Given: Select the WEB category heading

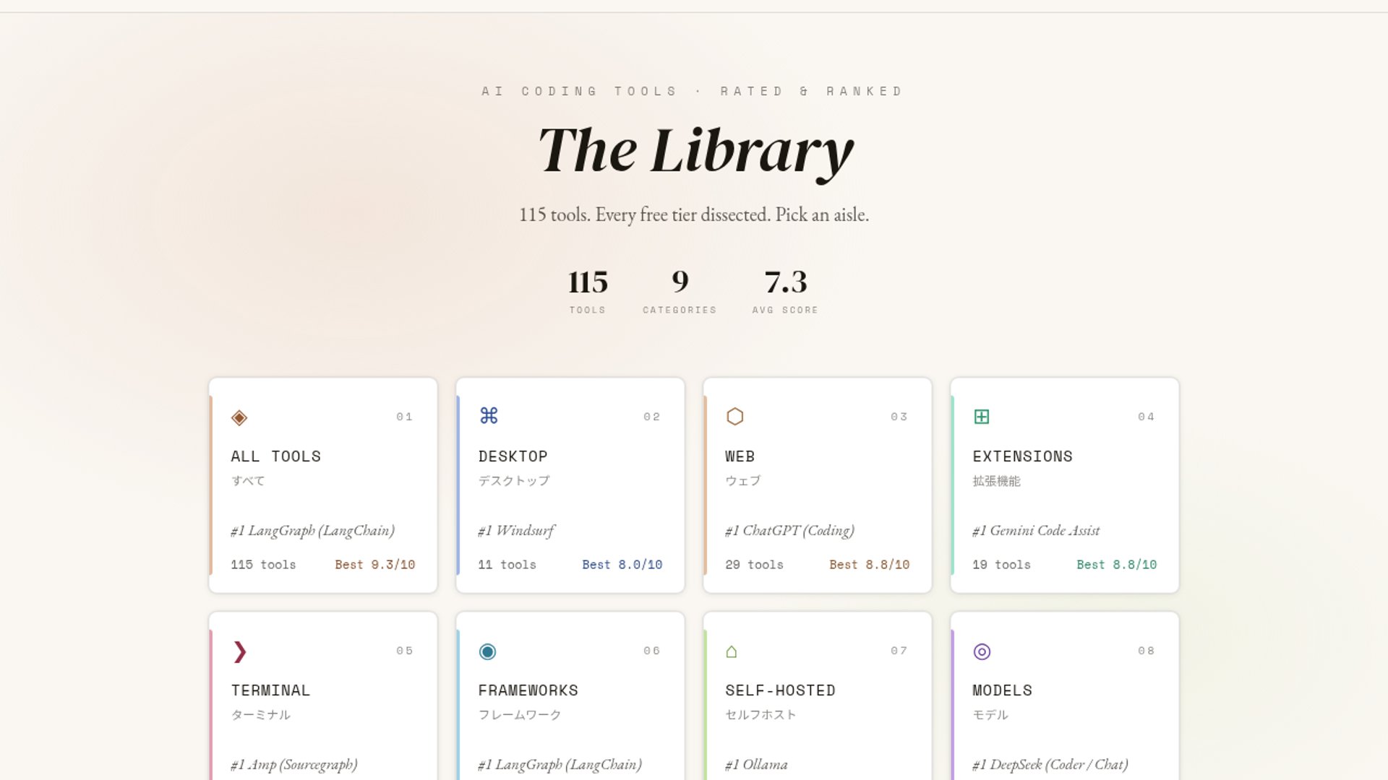Looking at the screenshot, I should pos(740,456).
